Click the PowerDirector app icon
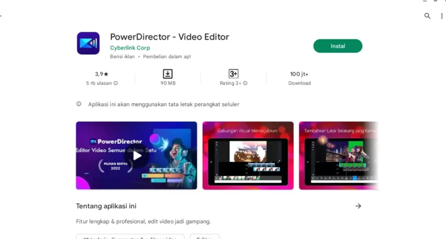 (x=88, y=43)
